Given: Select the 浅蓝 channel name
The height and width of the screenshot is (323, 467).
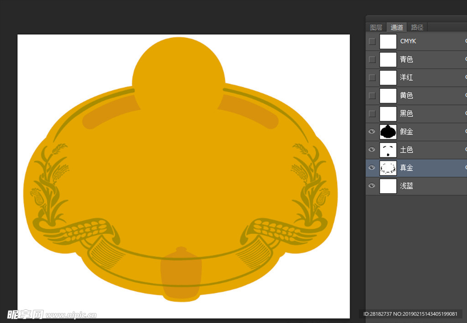Looking at the screenshot, I should pos(406,186).
